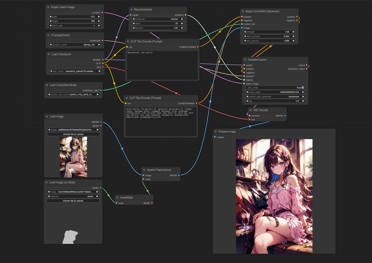Click the CONTROL_NET output port
Viewport: 372px width, 263px height.
click(x=101, y=90)
